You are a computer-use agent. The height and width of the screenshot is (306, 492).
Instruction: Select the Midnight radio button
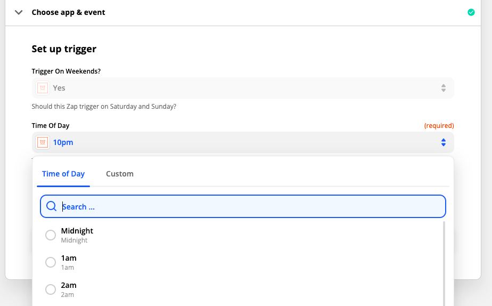[x=51, y=235]
